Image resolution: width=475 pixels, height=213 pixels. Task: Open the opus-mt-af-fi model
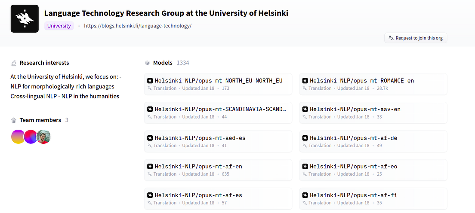(x=373, y=198)
